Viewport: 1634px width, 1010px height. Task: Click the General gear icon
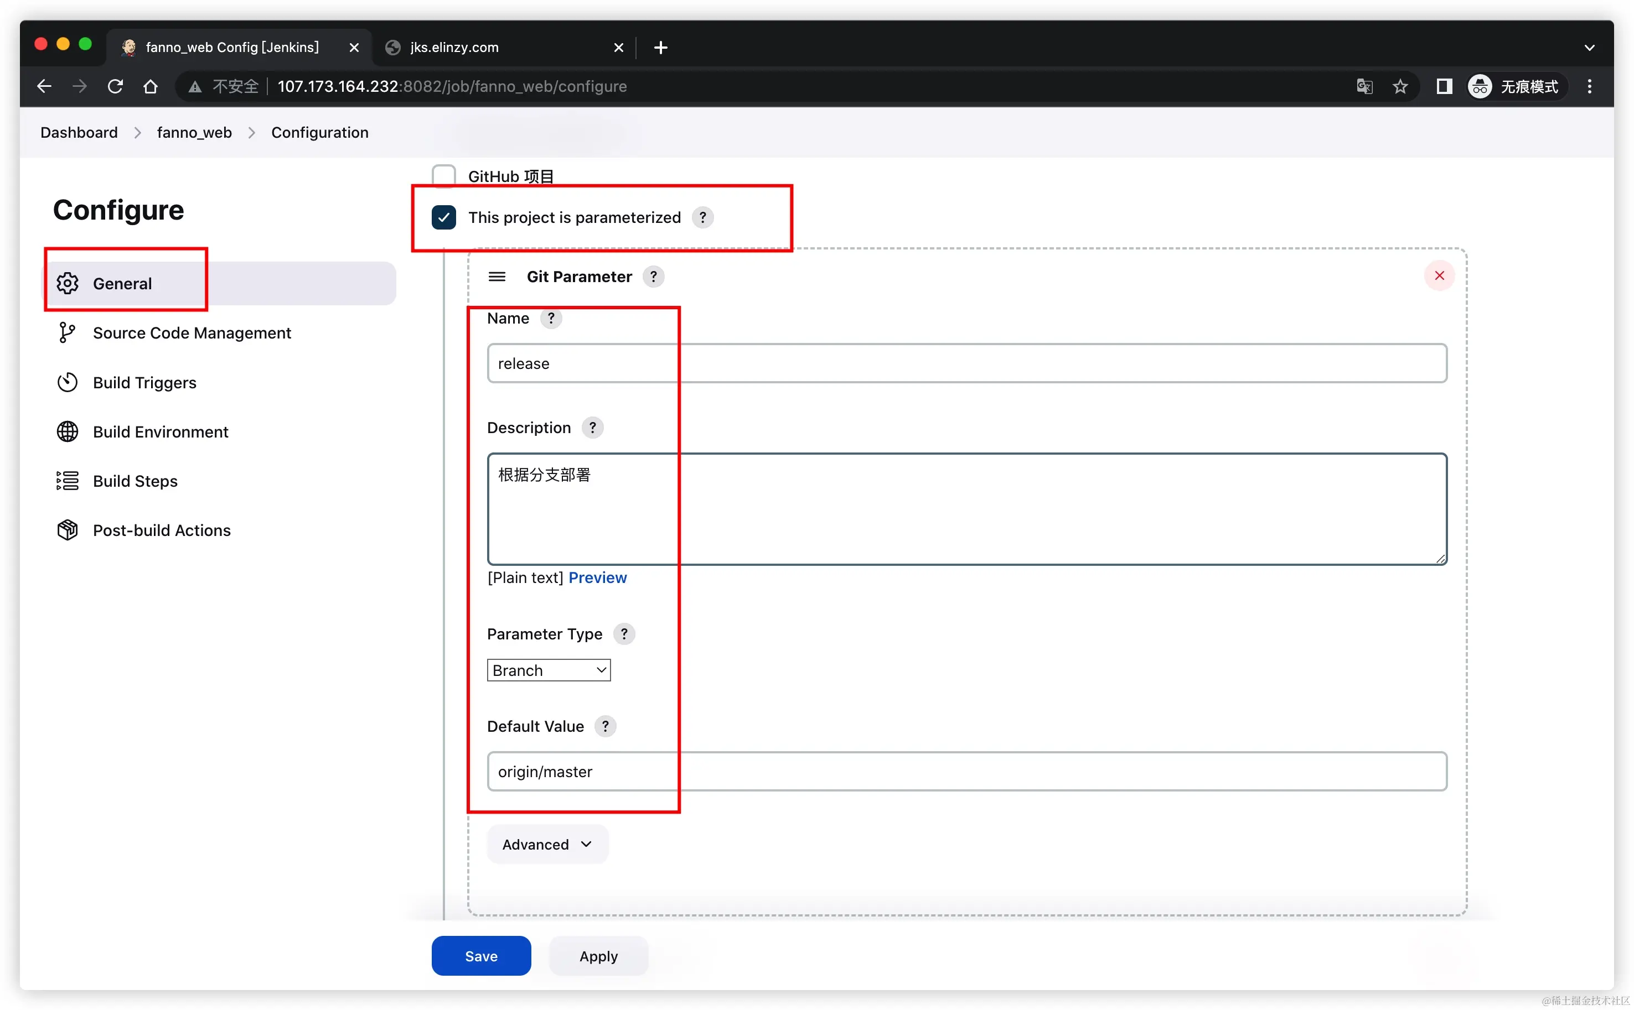68,283
